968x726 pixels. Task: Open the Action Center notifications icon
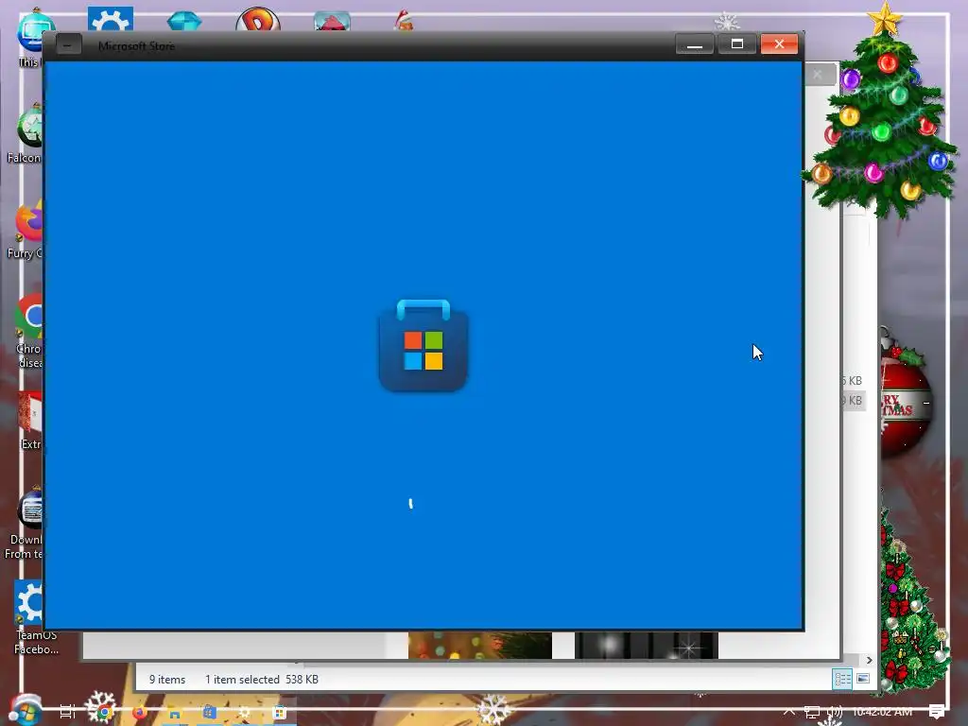click(x=937, y=712)
